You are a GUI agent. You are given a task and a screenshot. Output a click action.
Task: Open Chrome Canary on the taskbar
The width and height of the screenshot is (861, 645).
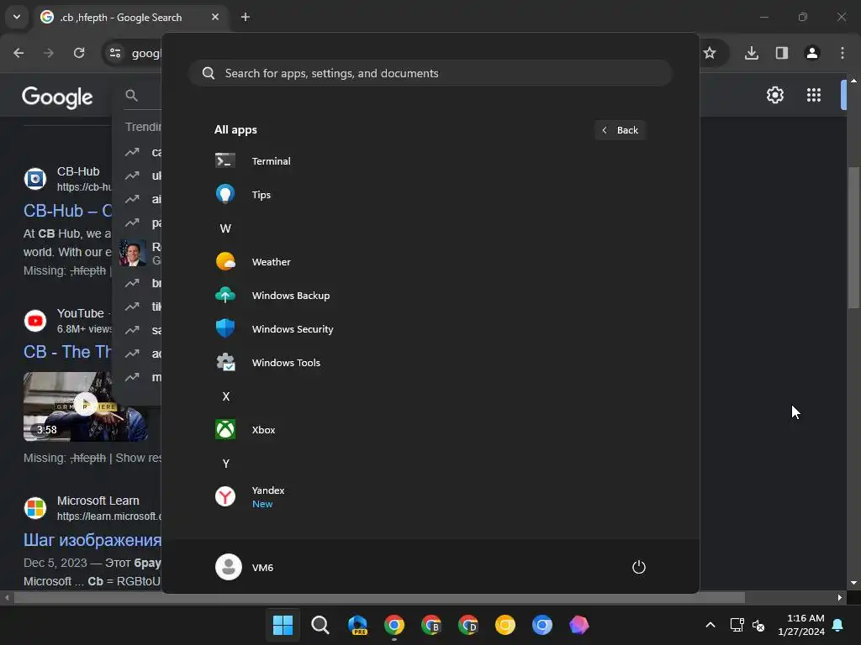tap(505, 625)
